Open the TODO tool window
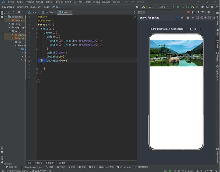 click(61, 167)
